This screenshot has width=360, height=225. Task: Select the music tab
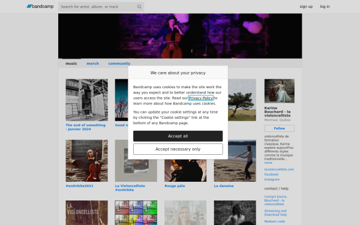(x=71, y=64)
